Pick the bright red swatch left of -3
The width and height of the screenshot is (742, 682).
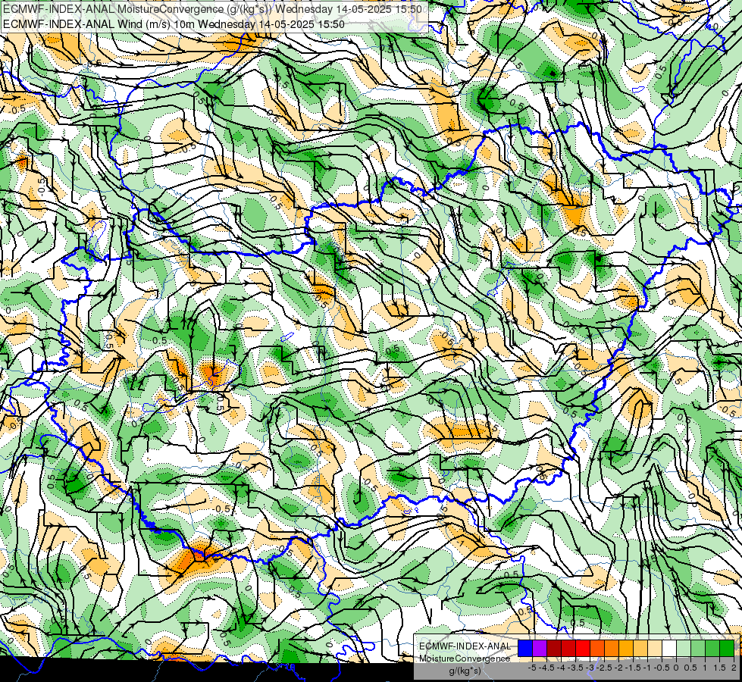pos(583,649)
